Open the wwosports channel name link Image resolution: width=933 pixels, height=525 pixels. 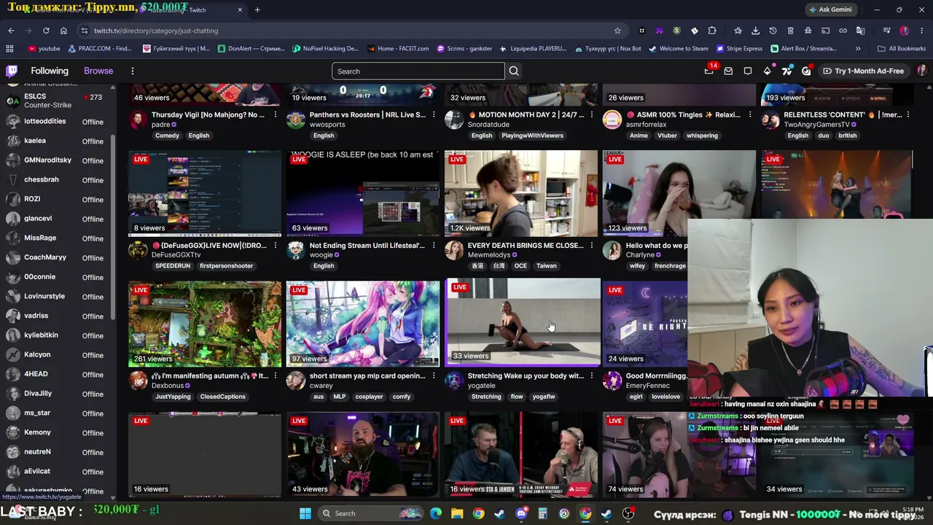[x=327, y=125]
